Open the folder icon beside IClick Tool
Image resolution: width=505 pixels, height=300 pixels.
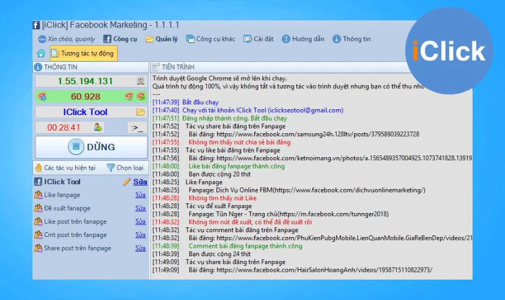[x=141, y=112]
